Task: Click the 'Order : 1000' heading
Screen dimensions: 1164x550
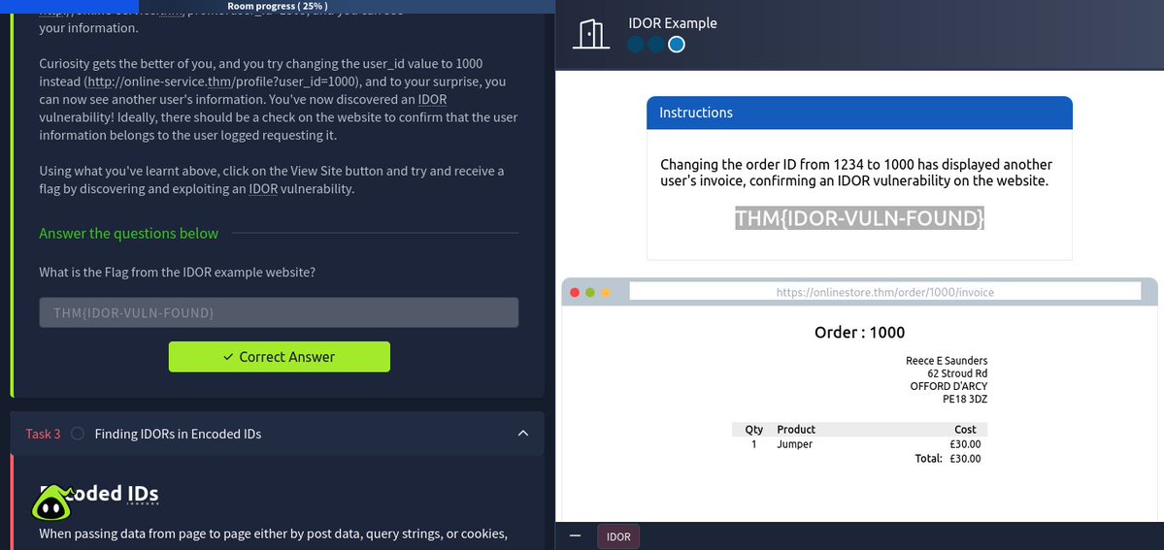Action: tap(859, 333)
